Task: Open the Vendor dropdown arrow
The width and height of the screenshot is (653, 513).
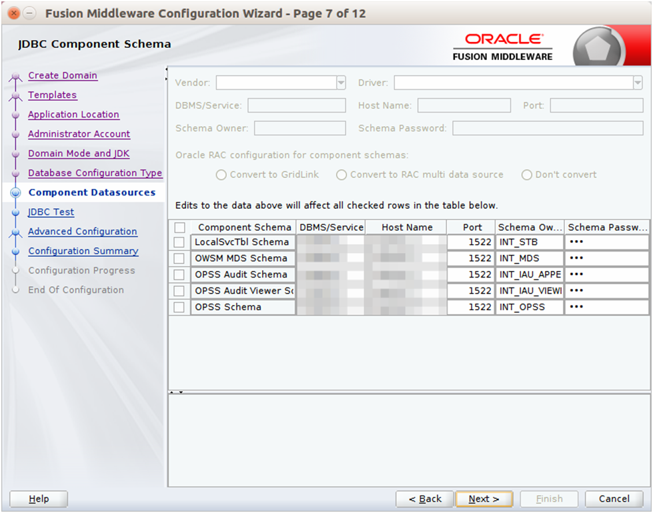Action: click(x=341, y=83)
